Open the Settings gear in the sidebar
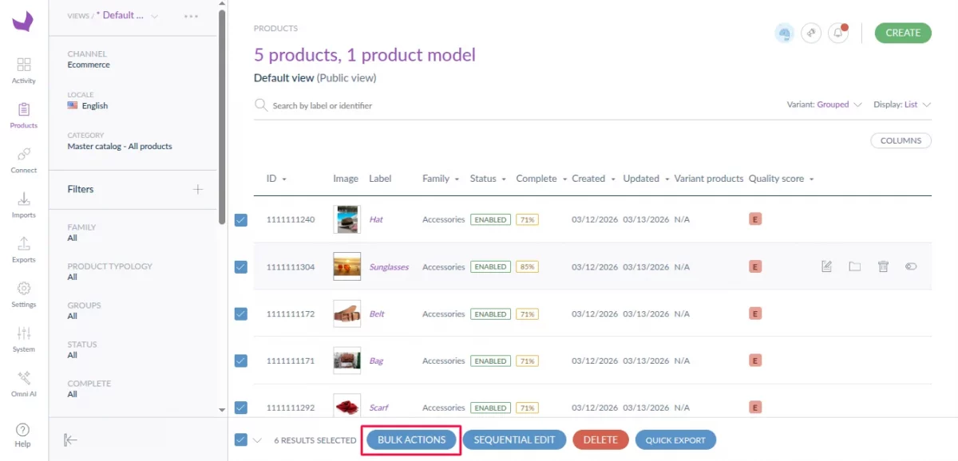 tap(23, 294)
